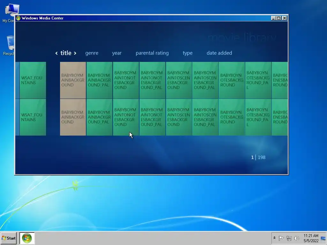Select the title sort tab
The image size is (327, 245).
pyautogui.click(x=66, y=53)
